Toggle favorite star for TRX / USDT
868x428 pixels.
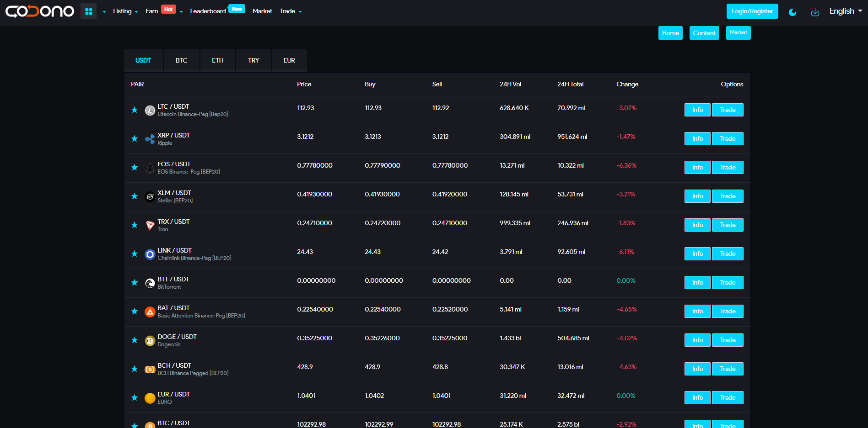[135, 225]
